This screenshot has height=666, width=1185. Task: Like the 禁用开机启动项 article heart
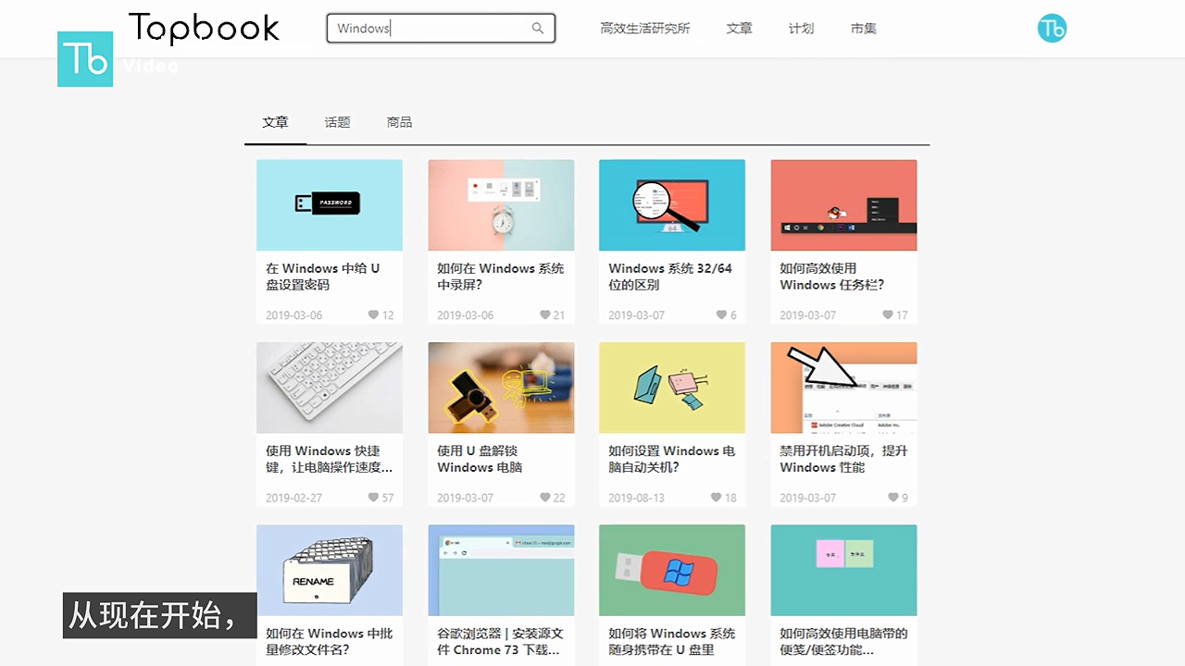coord(892,498)
